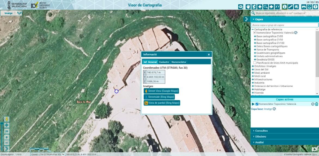Uncheck Nomenclàtor Toponímic Valencià in the Capes tree
The width and height of the screenshot is (319, 156).
[254, 33]
